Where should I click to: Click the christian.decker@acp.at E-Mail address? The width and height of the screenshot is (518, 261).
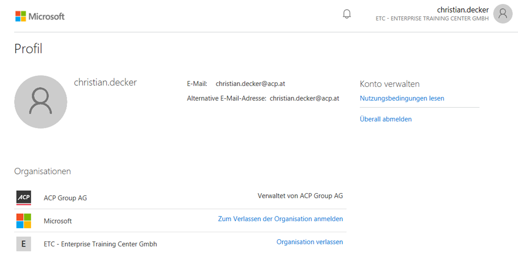(250, 83)
